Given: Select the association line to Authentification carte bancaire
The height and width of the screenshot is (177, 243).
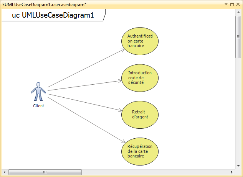Looking at the screenshot, I should coord(84,69).
